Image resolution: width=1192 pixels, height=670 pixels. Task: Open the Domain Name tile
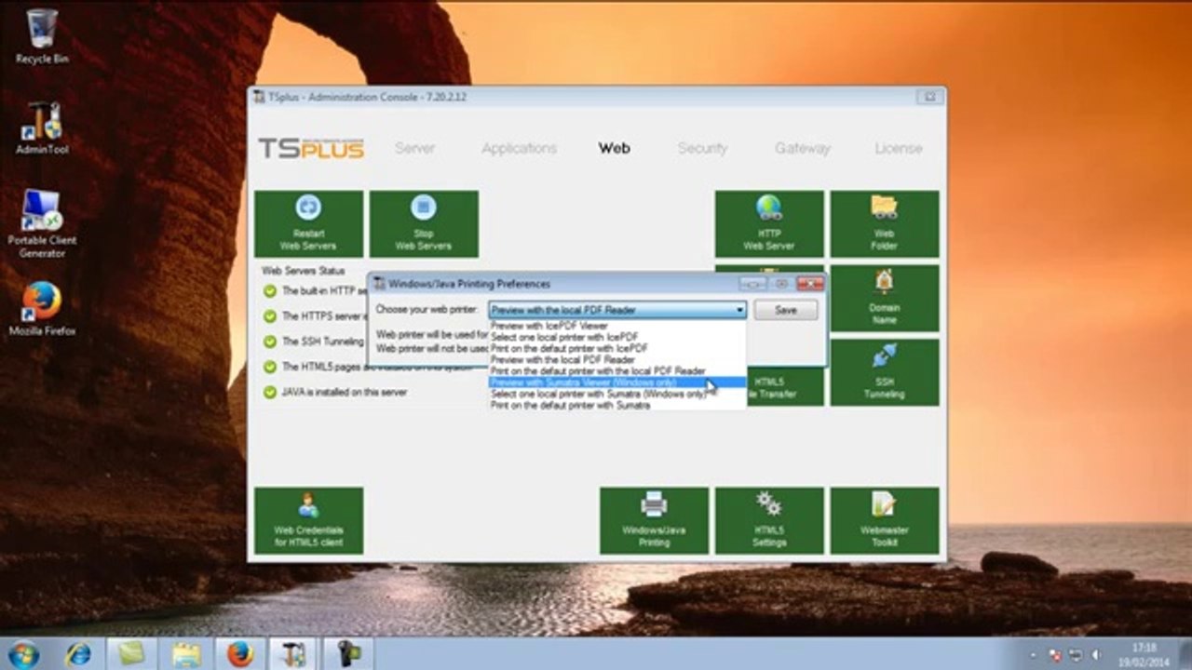coord(885,299)
